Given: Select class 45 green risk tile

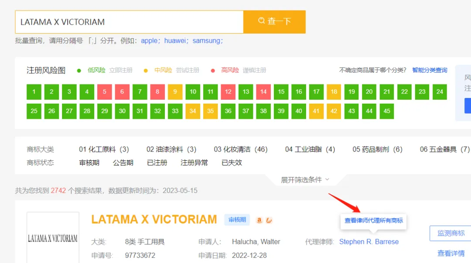Looking at the screenshot, I should tap(387, 111).
